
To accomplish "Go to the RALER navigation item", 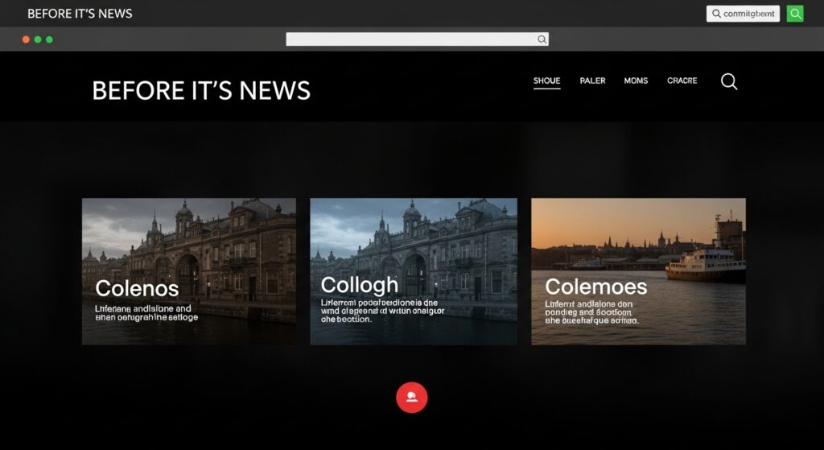I will coord(592,81).
